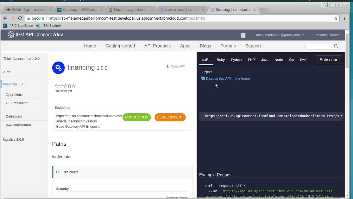
Task: Select the PHP language tab
Action: (251, 60)
